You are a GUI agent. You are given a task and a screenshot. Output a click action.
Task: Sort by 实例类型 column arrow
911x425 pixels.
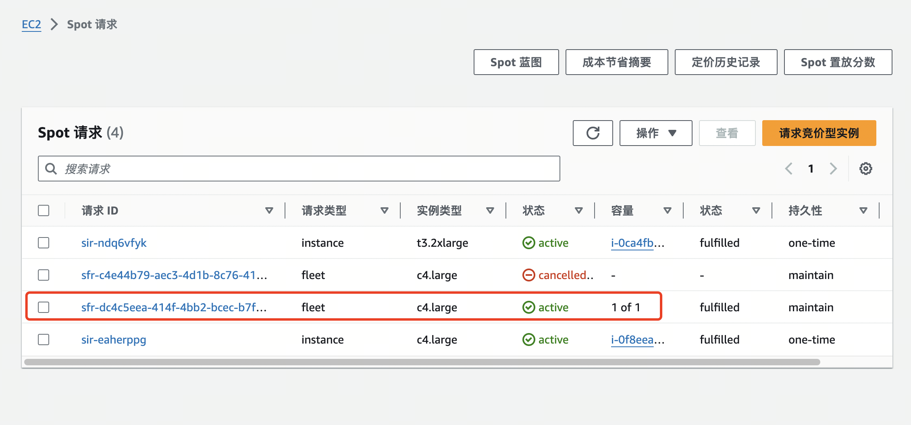[x=490, y=210]
